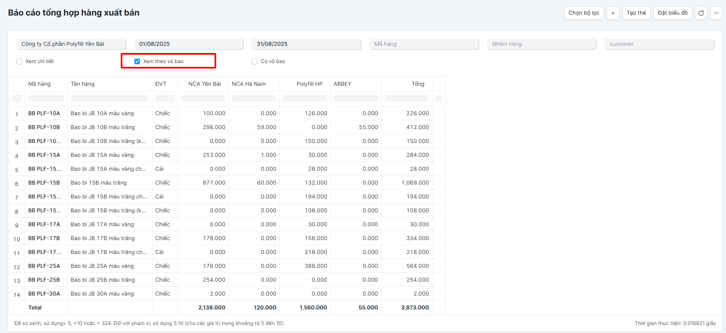This screenshot has height=333, width=726.
Task: Tick the Có vỏ bao checkbox
Action: pos(254,61)
